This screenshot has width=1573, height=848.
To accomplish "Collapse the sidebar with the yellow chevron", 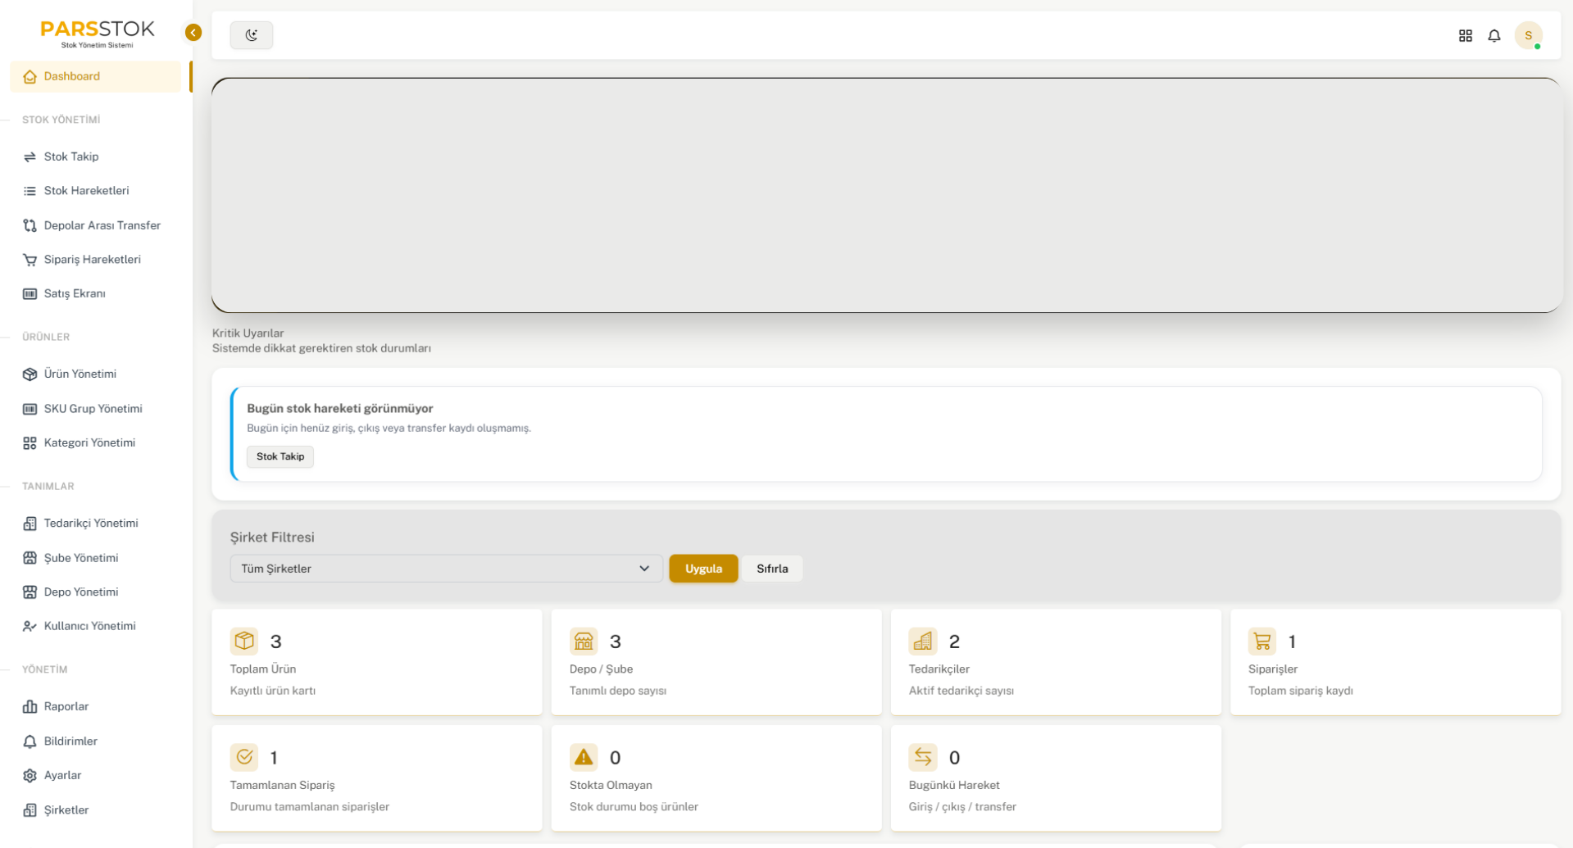I will [193, 32].
